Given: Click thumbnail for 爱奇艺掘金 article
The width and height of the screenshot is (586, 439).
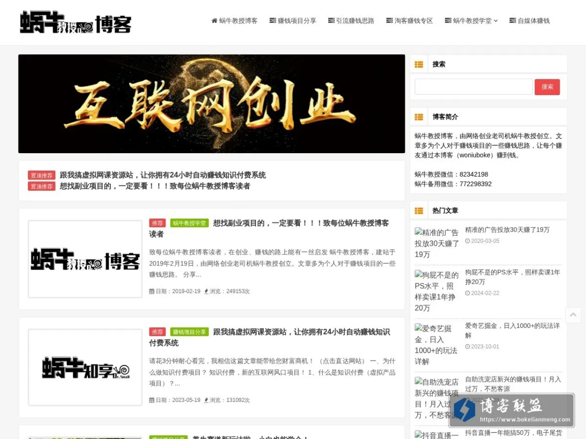Looking at the screenshot, I should coord(437,345).
